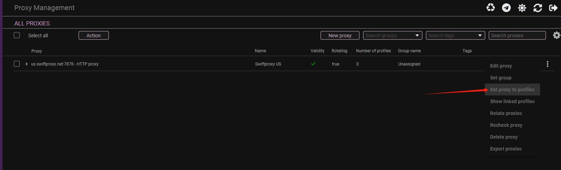Open the Search tags dropdown
Viewport: 561px width, 170px height.
[x=455, y=36]
